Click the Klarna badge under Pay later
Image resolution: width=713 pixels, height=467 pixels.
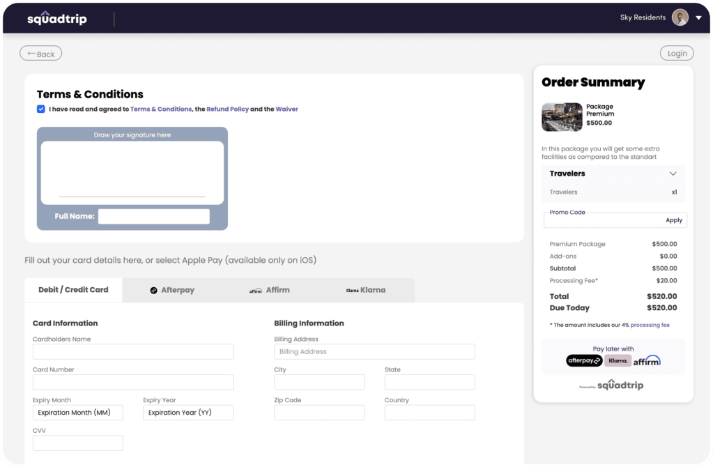tap(618, 360)
